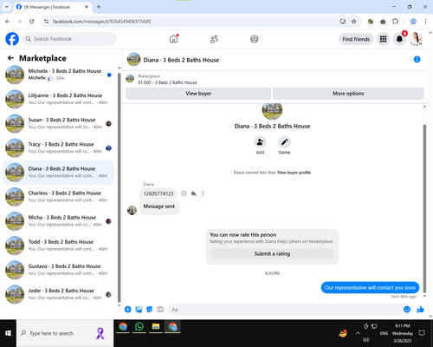Click Submit a rating button
This screenshot has width=433, height=347.
coord(272,253)
